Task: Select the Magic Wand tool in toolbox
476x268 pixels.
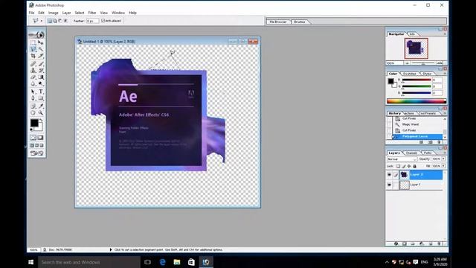Action: tap(41, 49)
